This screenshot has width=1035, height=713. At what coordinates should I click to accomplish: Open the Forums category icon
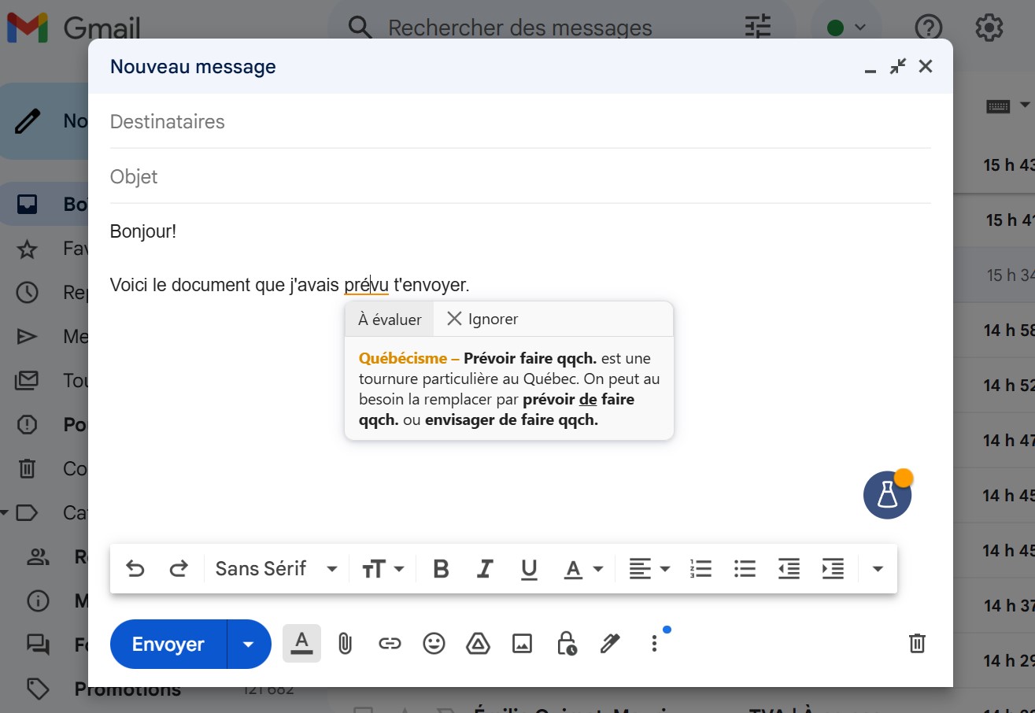37,645
